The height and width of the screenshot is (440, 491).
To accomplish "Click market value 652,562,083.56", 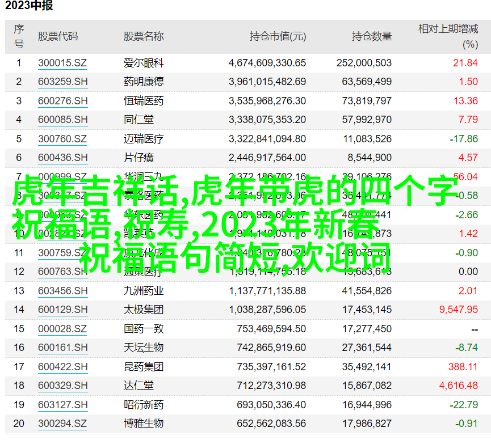I will pyautogui.click(x=271, y=424).
